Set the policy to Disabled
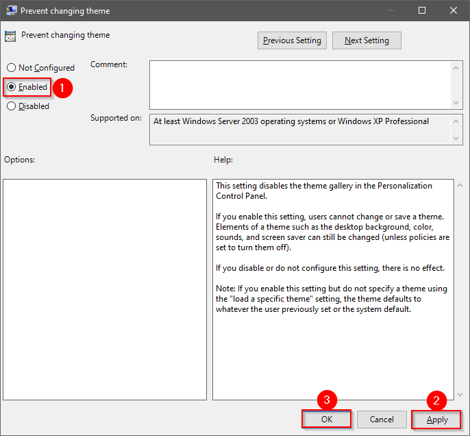The image size is (470, 436). (11, 106)
